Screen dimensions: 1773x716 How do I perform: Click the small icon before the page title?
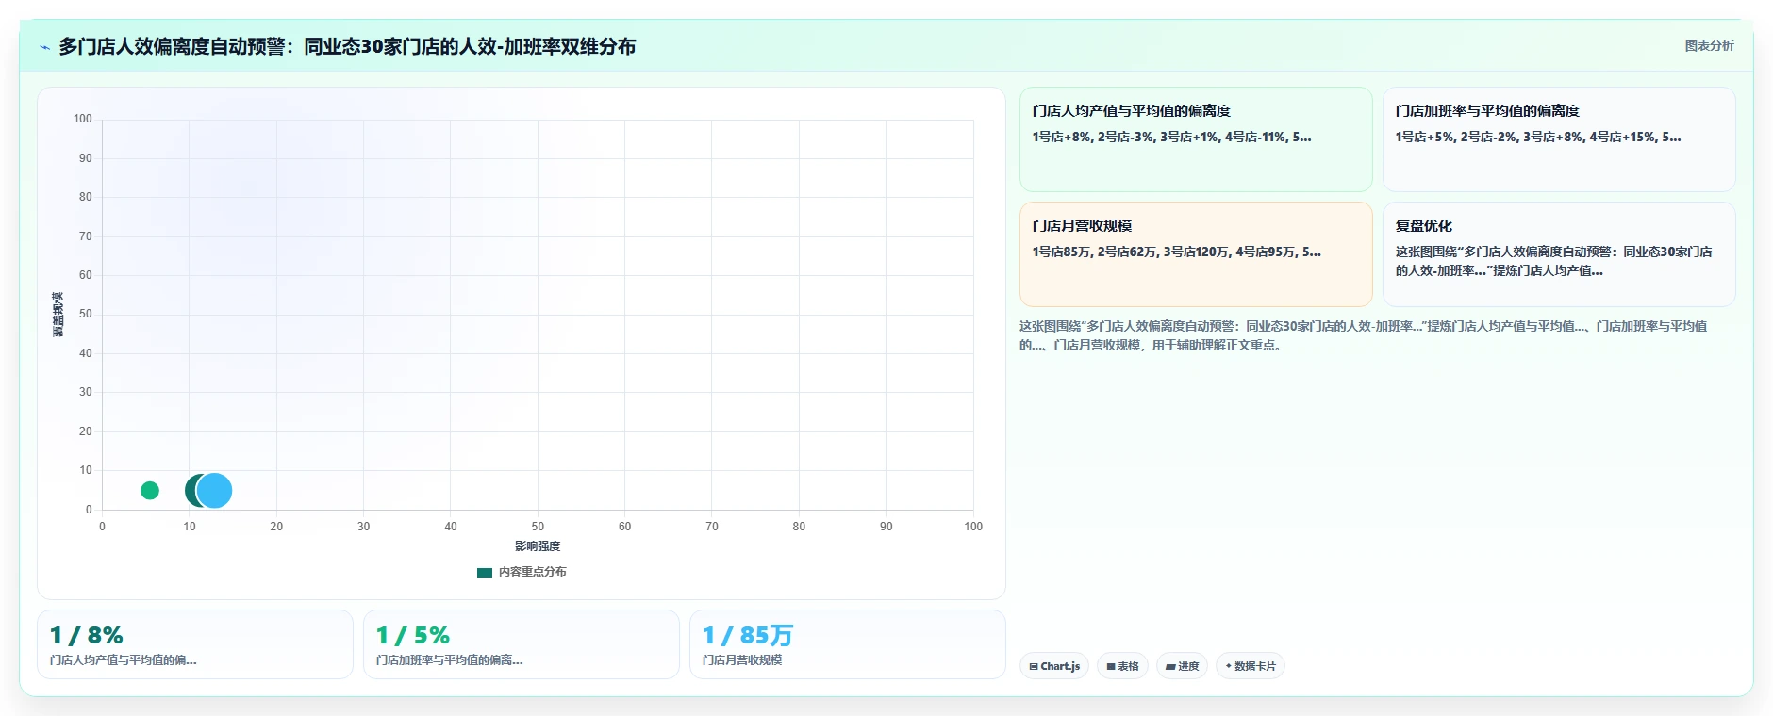point(44,47)
